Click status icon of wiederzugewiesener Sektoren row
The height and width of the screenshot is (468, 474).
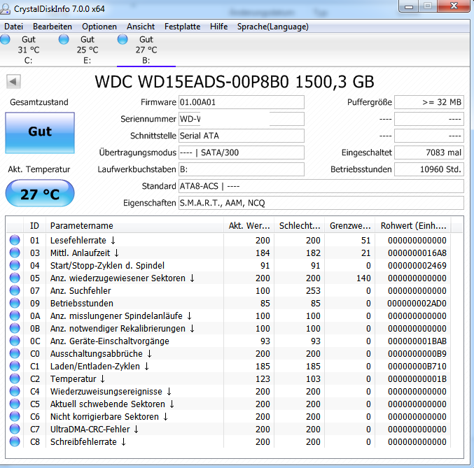[x=15, y=278]
